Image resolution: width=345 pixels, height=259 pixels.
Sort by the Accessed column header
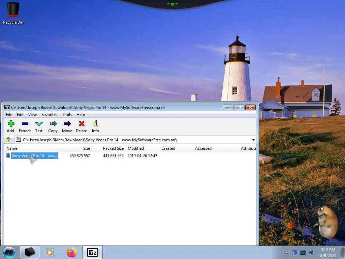pos(210,148)
